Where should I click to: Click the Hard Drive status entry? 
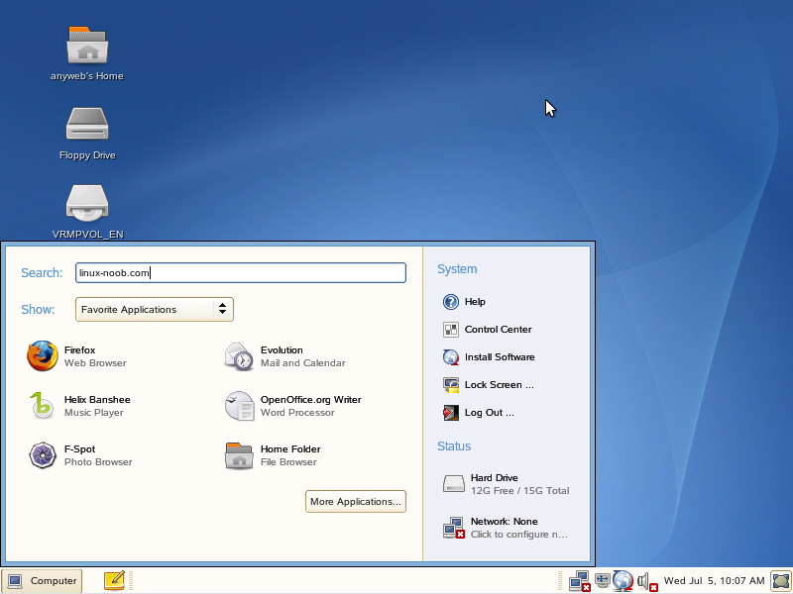click(x=506, y=484)
